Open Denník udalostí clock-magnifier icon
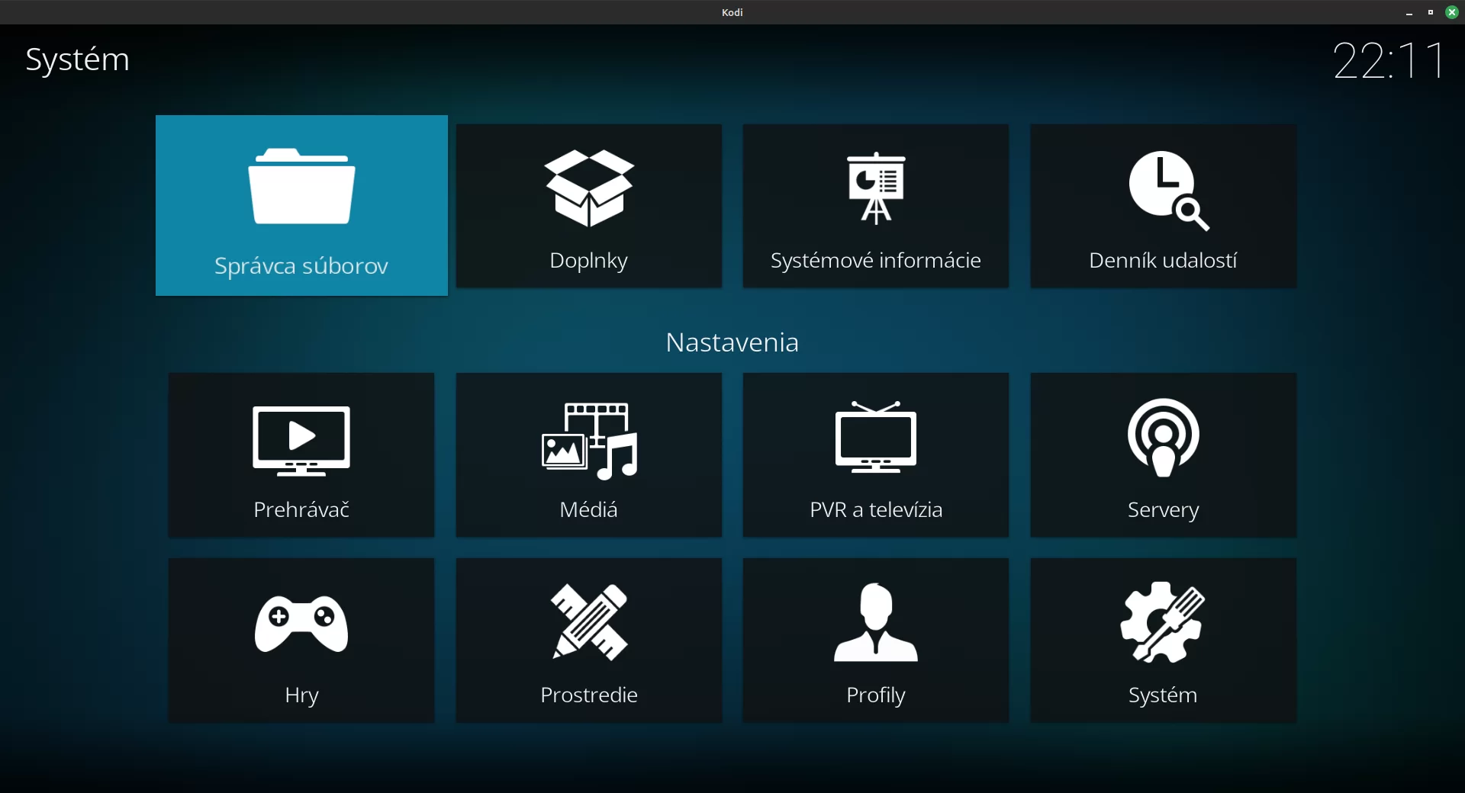This screenshot has height=793, width=1465. [1169, 191]
